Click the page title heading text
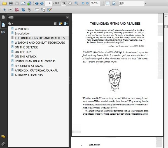 (115, 24)
